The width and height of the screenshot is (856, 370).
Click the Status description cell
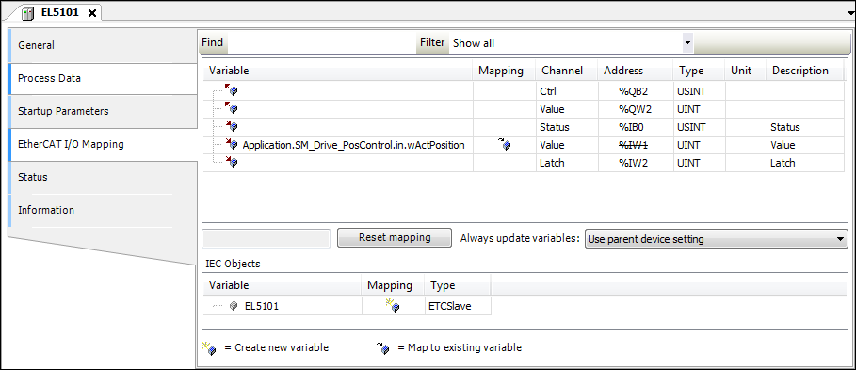[805, 127]
